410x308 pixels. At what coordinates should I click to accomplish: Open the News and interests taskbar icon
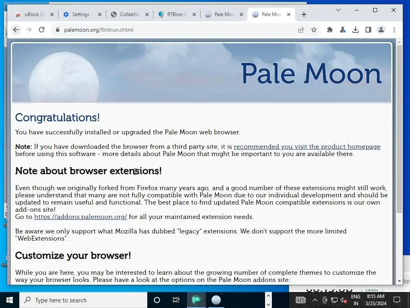click(300, 300)
